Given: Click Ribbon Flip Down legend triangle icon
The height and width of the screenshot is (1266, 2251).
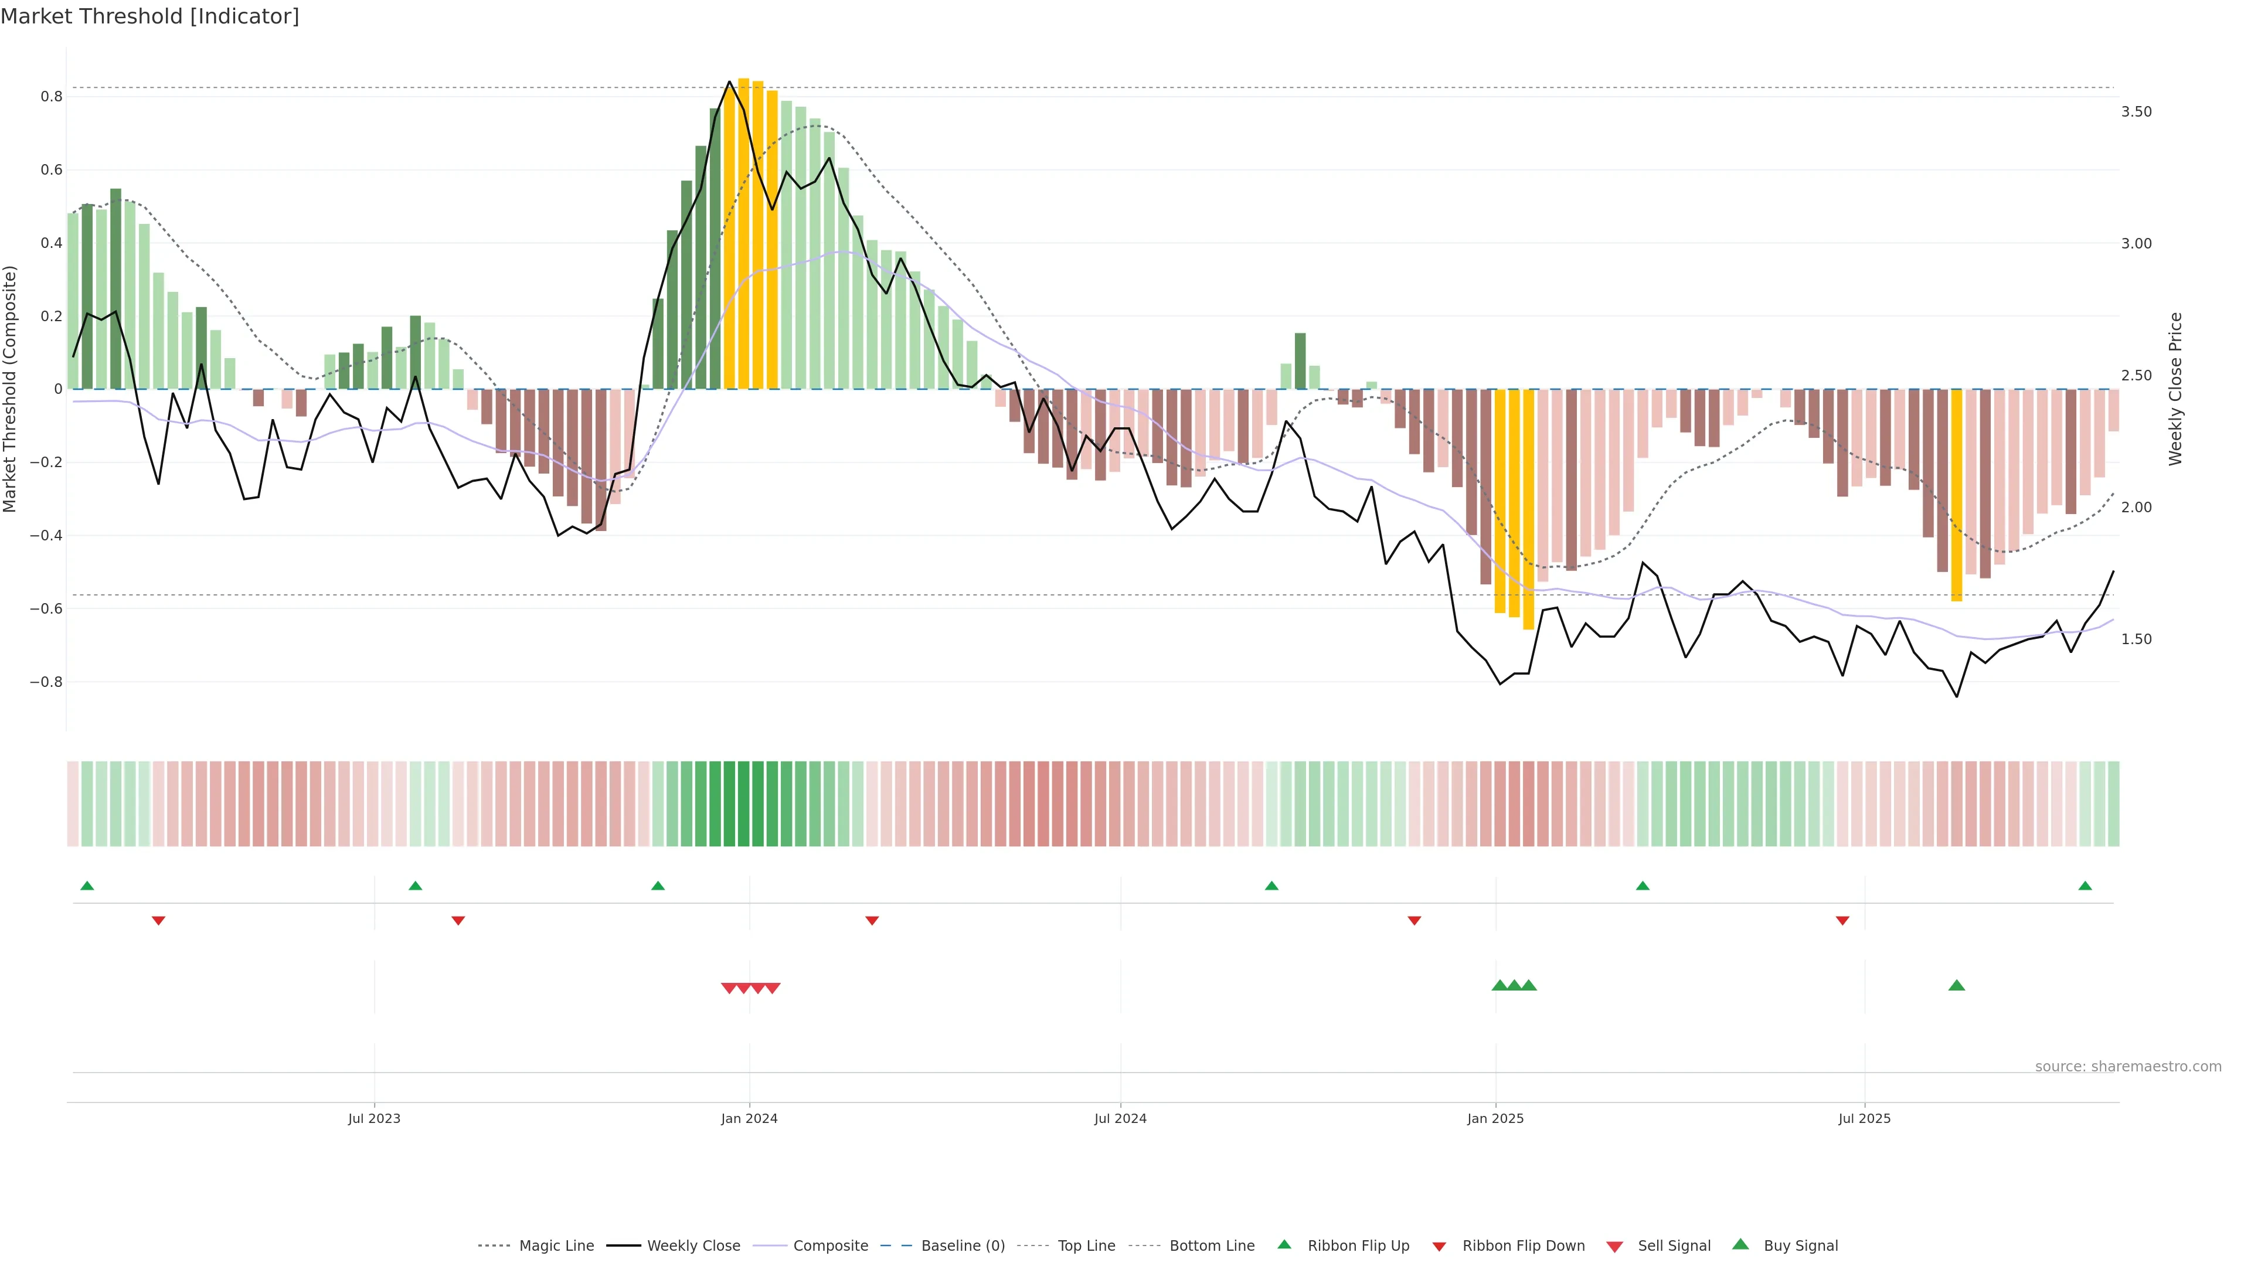Looking at the screenshot, I should tap(1439, 1247).
